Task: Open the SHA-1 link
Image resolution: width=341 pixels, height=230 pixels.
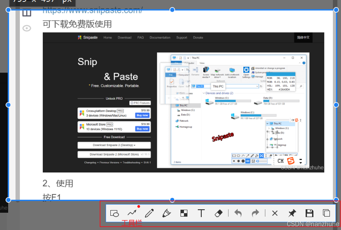Action: coord(147,163)
